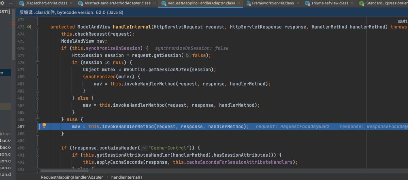Click fold end marker at line 482

pyautogui.click(x=38, y=91)
